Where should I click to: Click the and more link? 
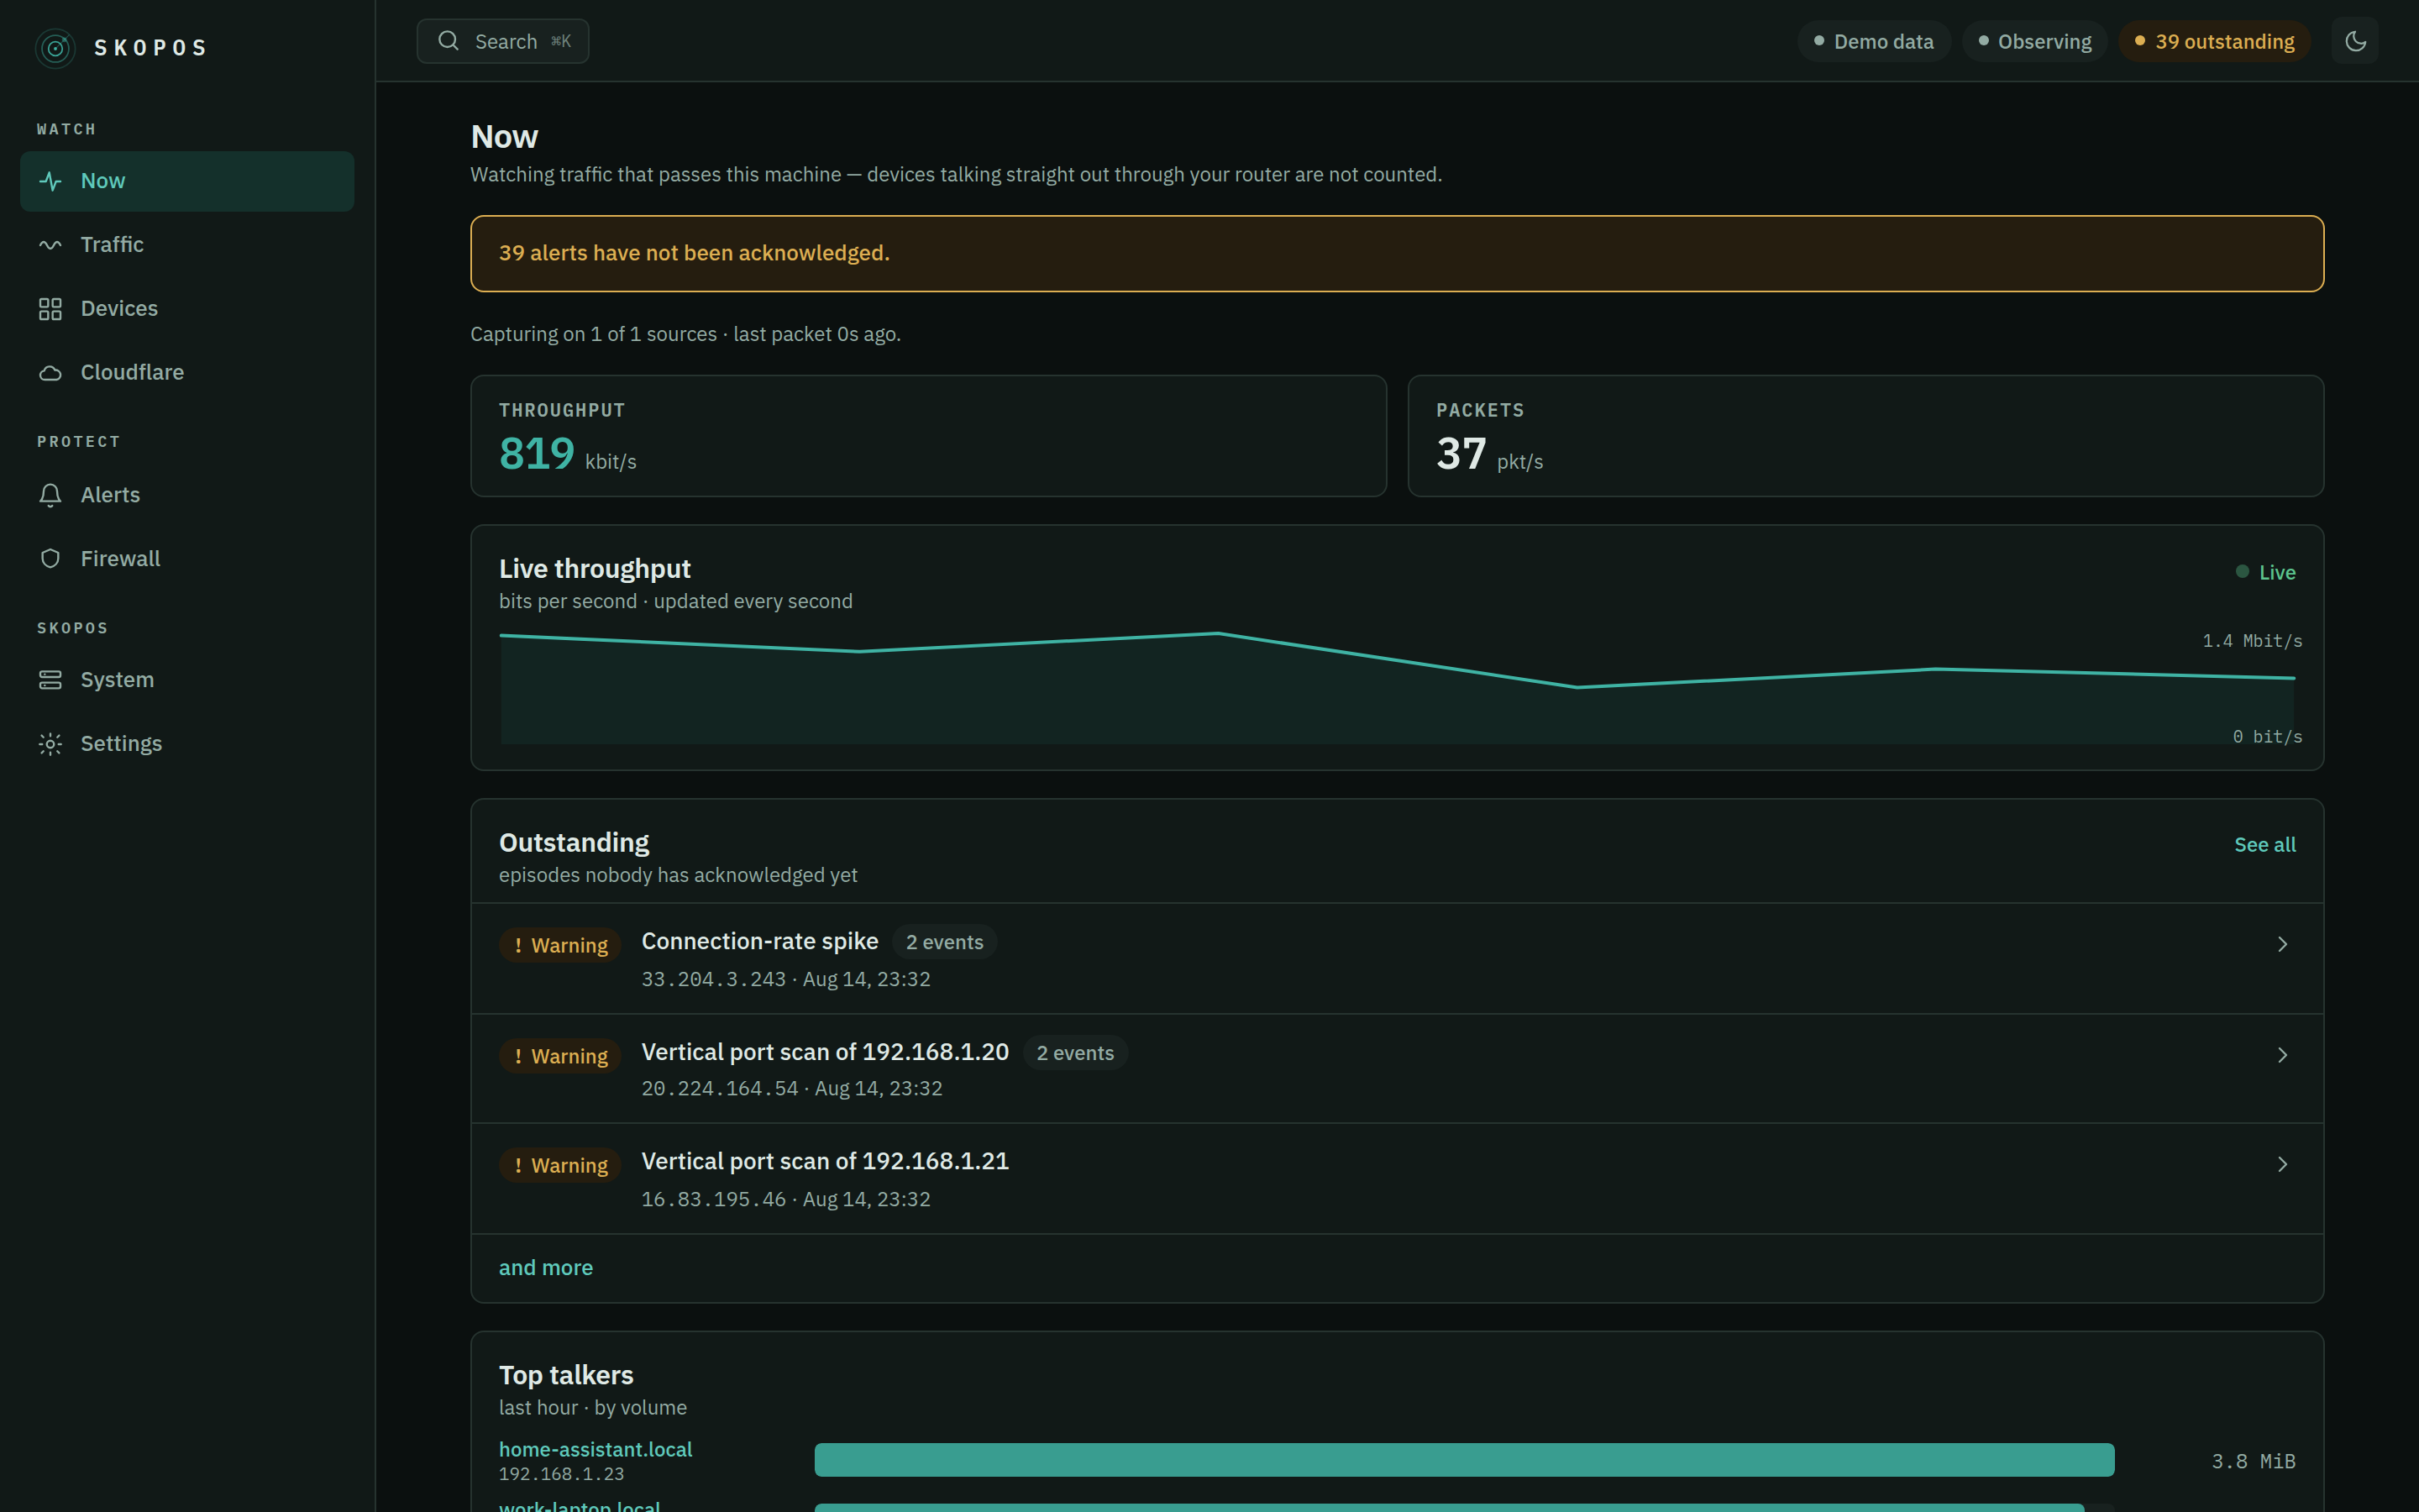pyautogui.click(x=546, y=1268)
